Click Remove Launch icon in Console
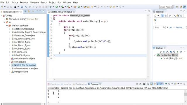The image size is (187, 105). click(140, 84)
